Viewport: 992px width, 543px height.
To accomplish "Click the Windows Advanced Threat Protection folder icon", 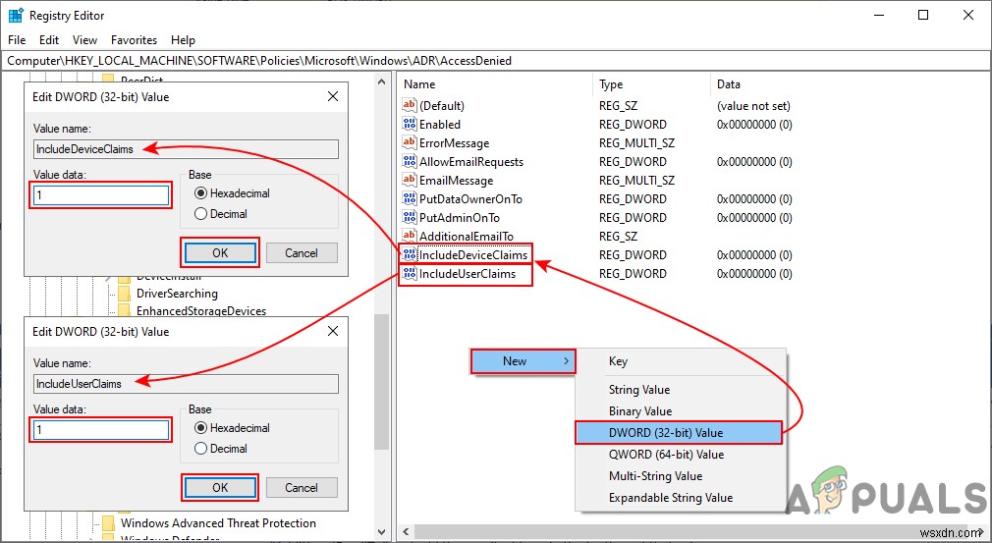I will pyautogui.click(x=109, y=522).
